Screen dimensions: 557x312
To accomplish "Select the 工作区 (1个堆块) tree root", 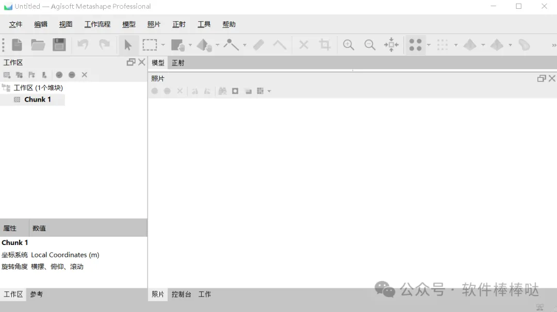I will pos(38,88).
